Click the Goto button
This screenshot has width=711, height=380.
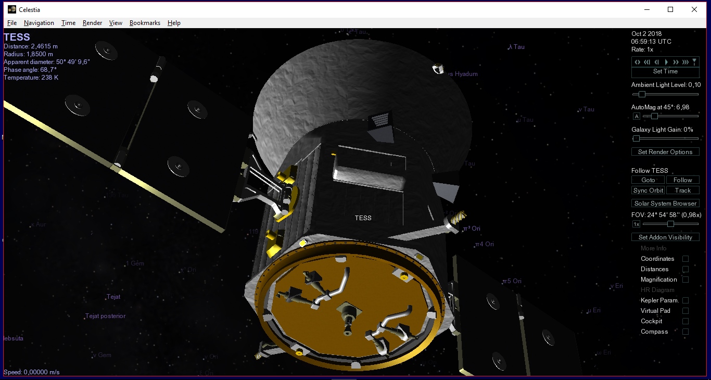[x=648, y=180]
